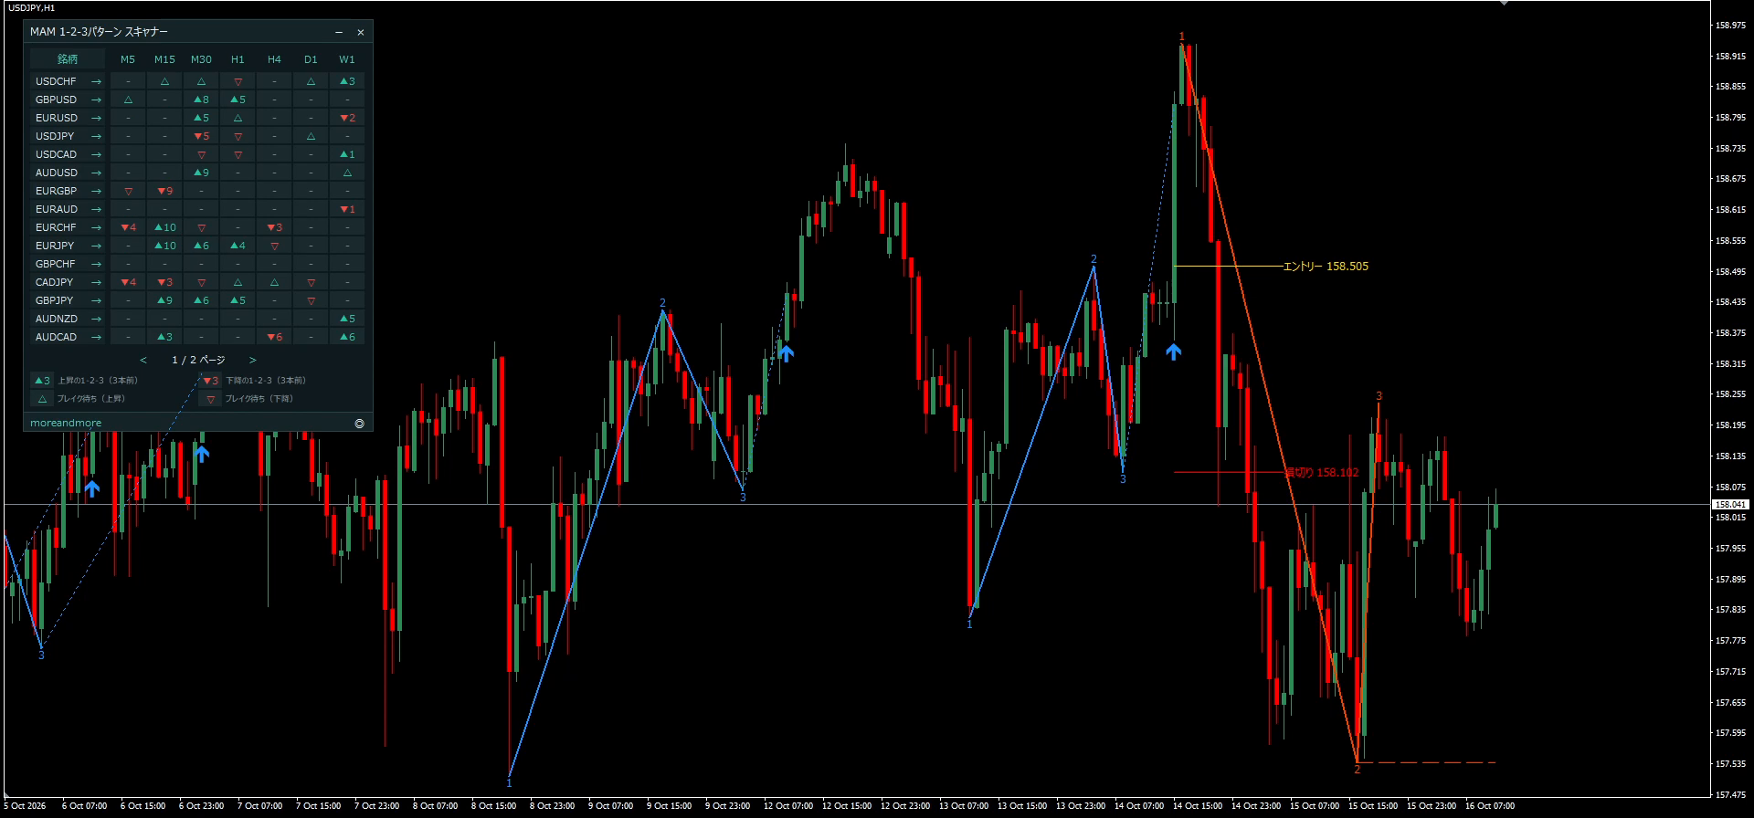The height and width of the screenshot is (818, 1754).
Task: Minimize the MAM 1-2-3 scanner panel
Action: tap(339, 32)
